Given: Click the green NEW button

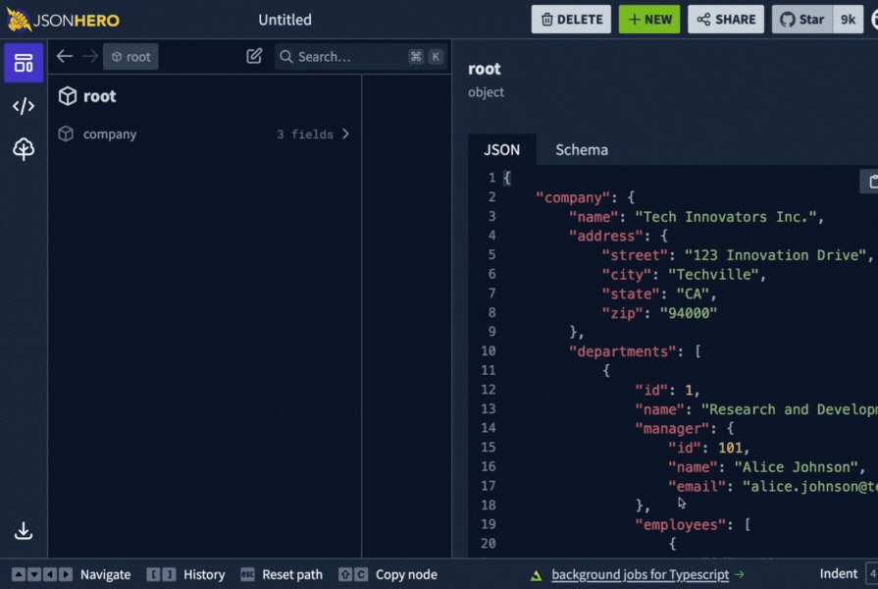Looking at the screenshot, I should pos(648,19).
